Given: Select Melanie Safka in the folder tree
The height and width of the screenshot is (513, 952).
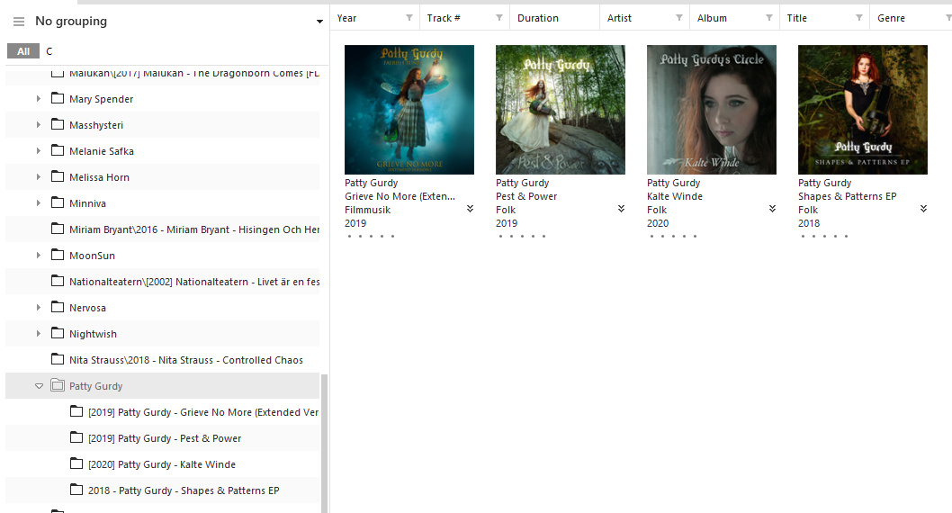Looking at the screenshot, I should tap(102, 151).
